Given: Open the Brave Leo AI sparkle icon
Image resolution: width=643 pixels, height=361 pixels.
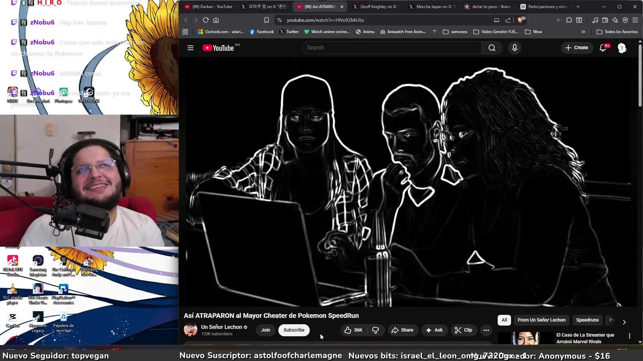Looking at the screenshot, I should pos(615,20).
